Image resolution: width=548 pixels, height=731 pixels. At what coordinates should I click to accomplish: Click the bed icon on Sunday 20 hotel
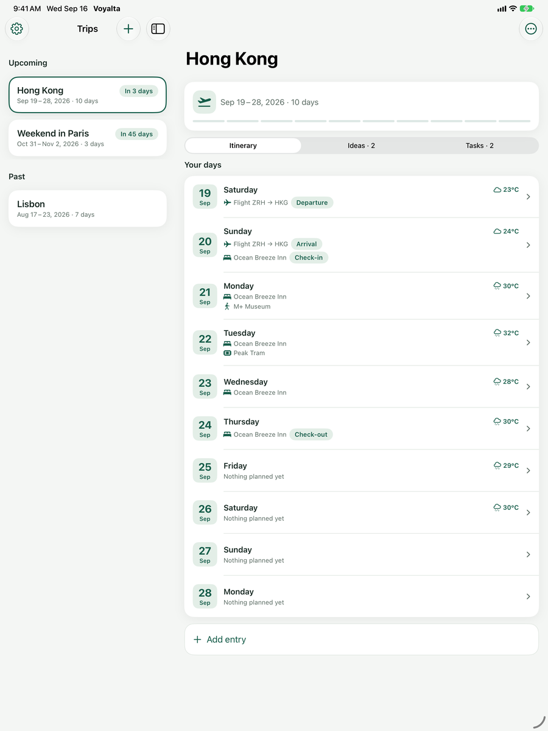[227, 258]
